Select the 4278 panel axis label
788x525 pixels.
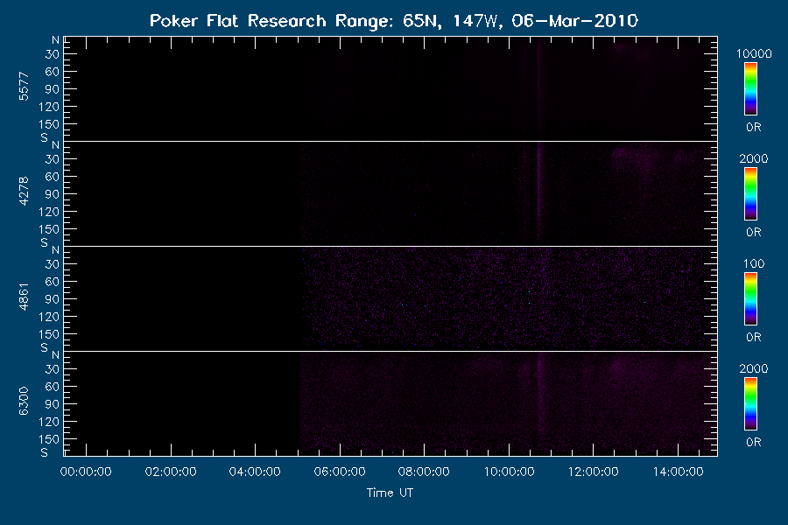tap(24, 192)
